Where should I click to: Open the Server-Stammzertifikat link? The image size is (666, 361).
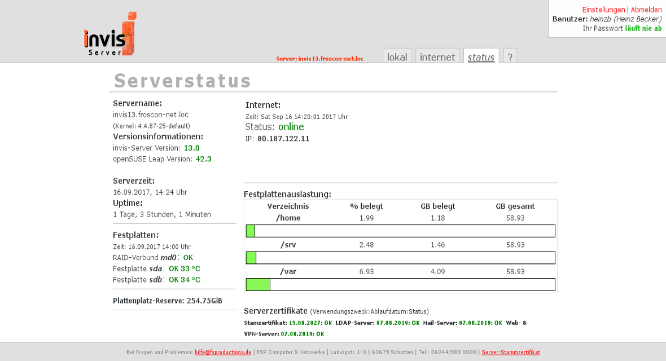pyautogui.click(x=511, y=352)
